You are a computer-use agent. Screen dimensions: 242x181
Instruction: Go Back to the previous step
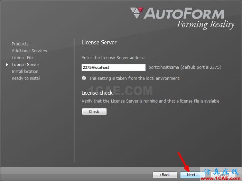[165, 175]
